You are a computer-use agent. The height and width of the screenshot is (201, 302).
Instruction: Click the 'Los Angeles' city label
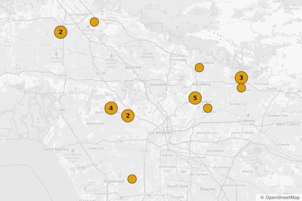coord(160,133)
